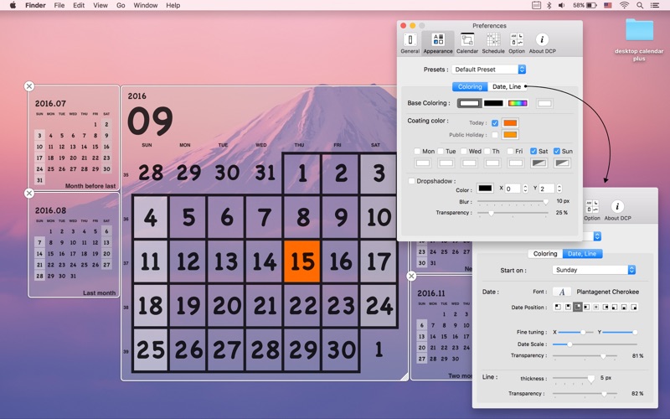Image resolution: width=670 pixels, height=419 pixels.
Task: Open Option icon in the Date, Line window
Action: 592,210
